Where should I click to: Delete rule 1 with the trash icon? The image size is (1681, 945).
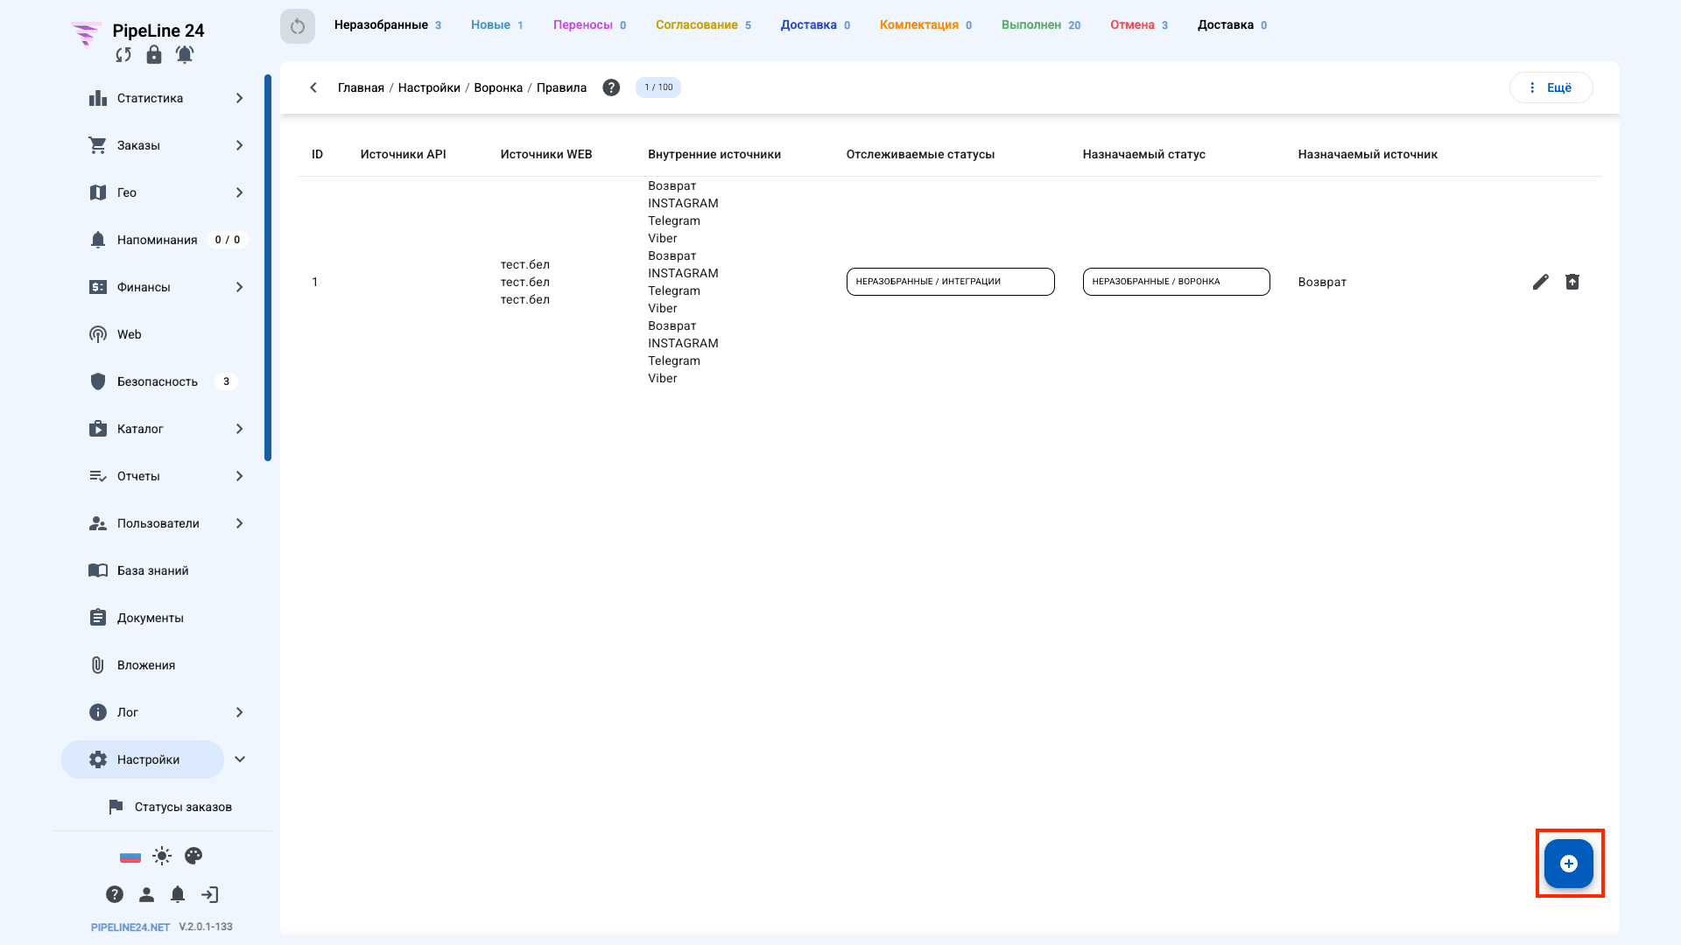coord(1572,282)
